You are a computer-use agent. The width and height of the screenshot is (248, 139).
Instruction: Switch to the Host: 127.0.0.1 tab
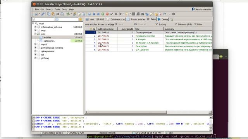pyautogui.click(x=95, y=19)
